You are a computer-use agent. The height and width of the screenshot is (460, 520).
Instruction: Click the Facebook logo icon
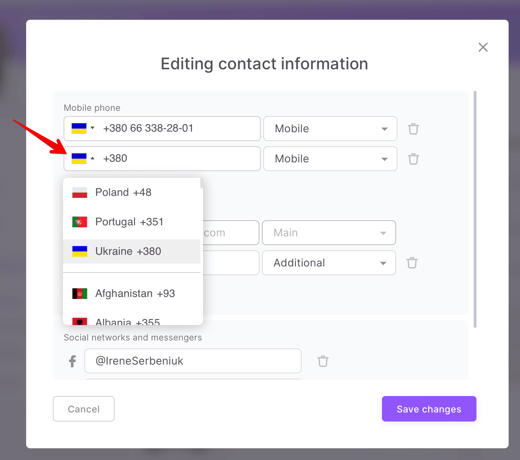coord(72,361)
